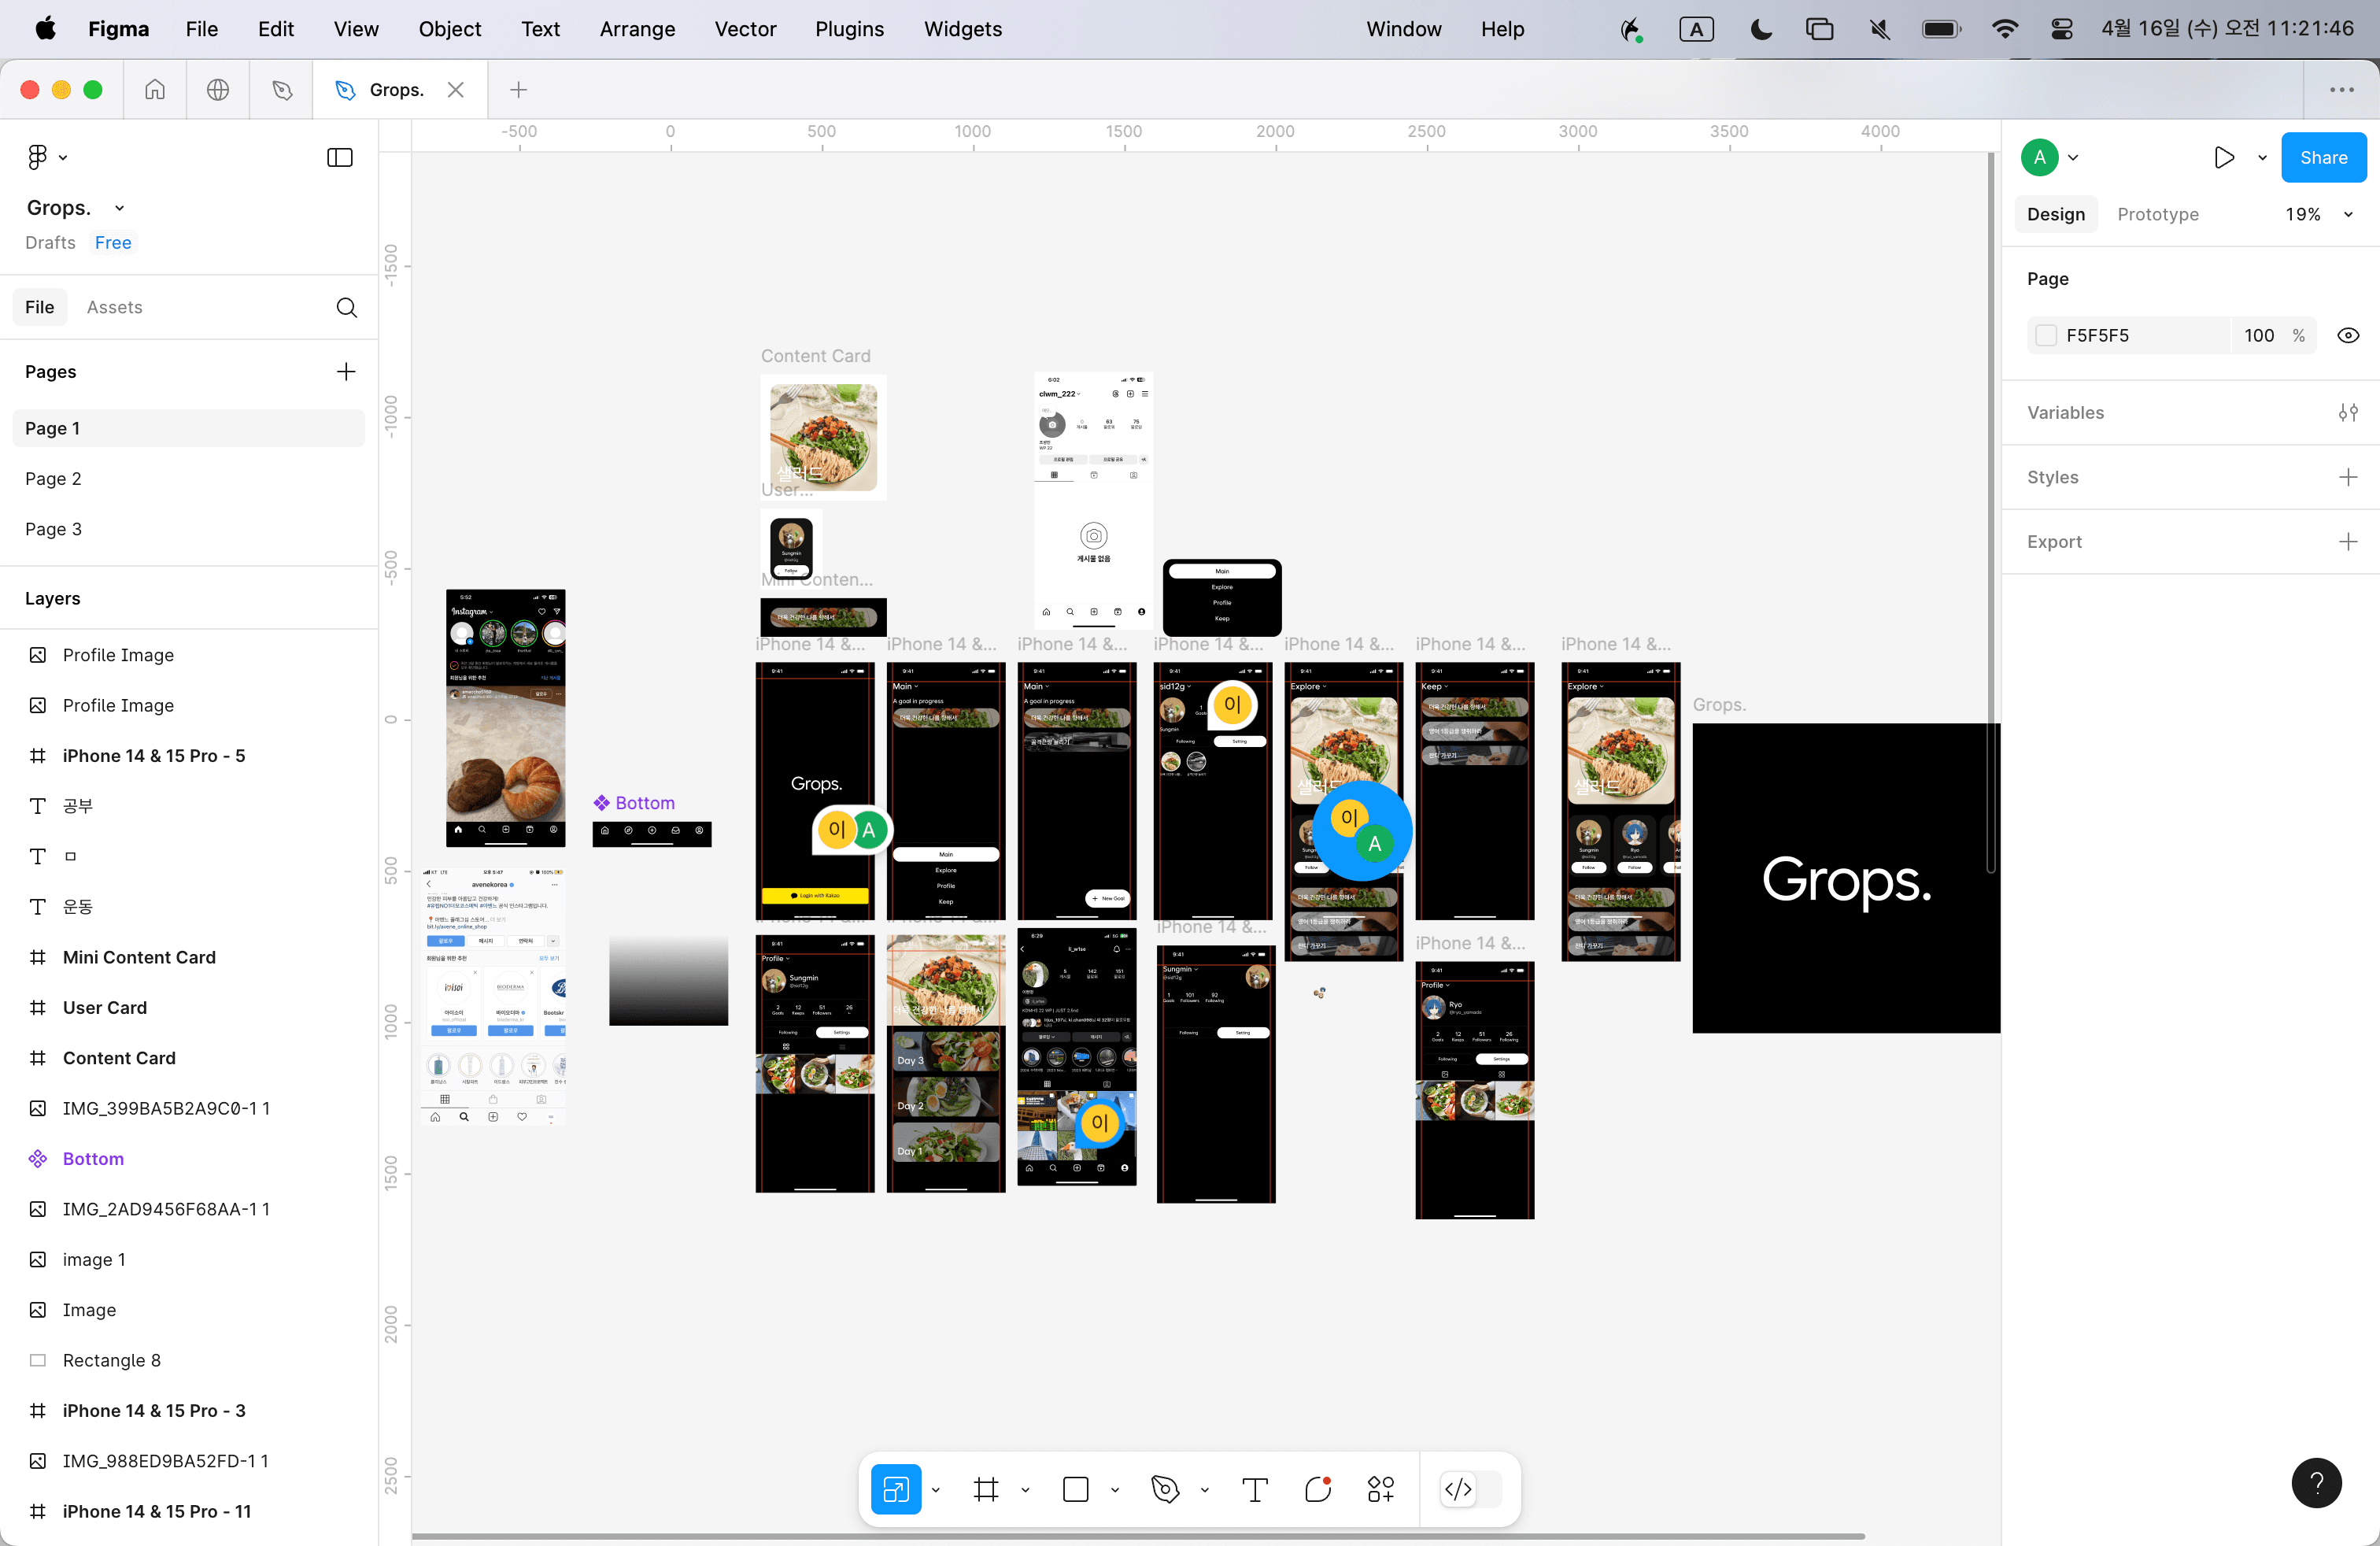
Task: Toggle Dev Mode switch in toolbar
Action: (1471, 1489)
